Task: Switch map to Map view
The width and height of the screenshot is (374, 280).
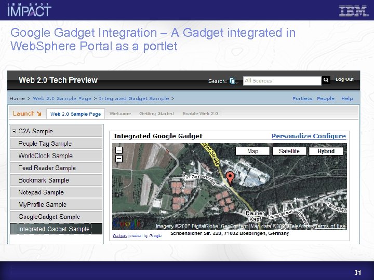Action: [x=252, y=151]
